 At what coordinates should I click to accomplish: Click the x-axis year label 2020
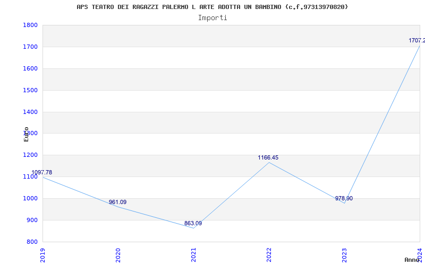pos(118,254)
